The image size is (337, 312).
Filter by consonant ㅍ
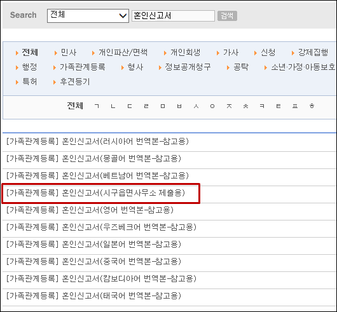295,106
